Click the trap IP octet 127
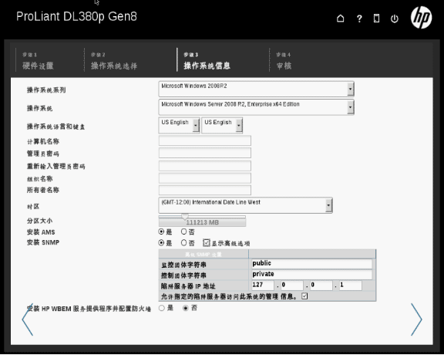This screenshot has width=444, height=355. 263,286
